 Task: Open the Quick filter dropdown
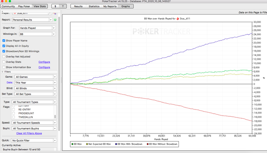pyautogui.click(x=55, y=140)
